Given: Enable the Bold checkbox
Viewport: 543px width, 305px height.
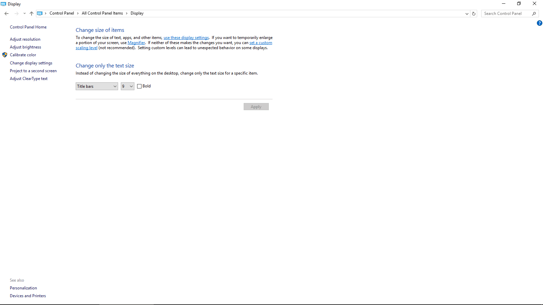Looking at the screenshot, I should click(139, 86).
